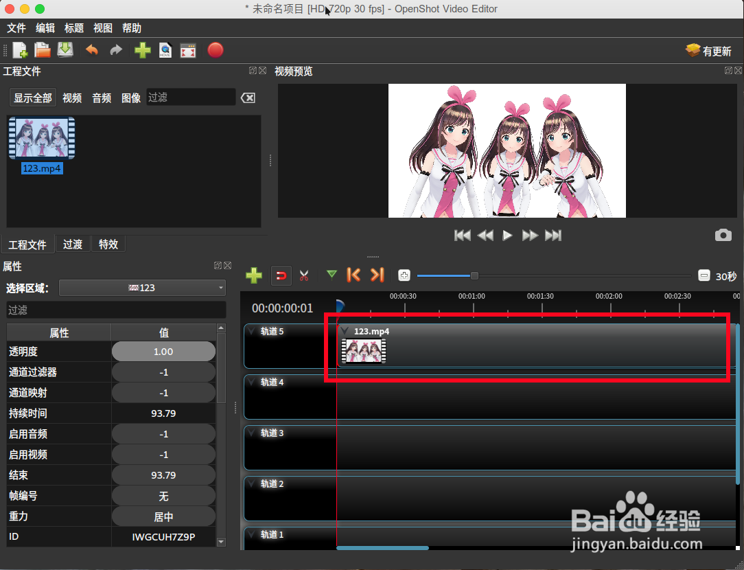Adjust the timeline zoom slider handle
This screenshot has width=744, height=570.
[474, 275]
